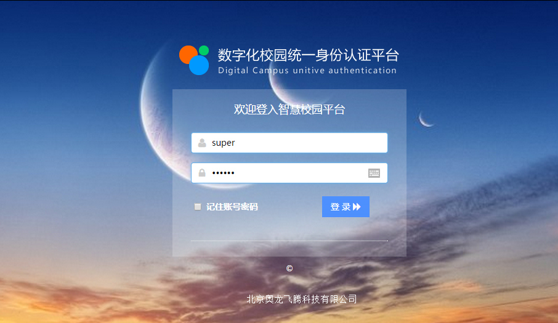Click the orange circle of the logo
This screenshot has height=323, width=558.
tap(188, 55)
